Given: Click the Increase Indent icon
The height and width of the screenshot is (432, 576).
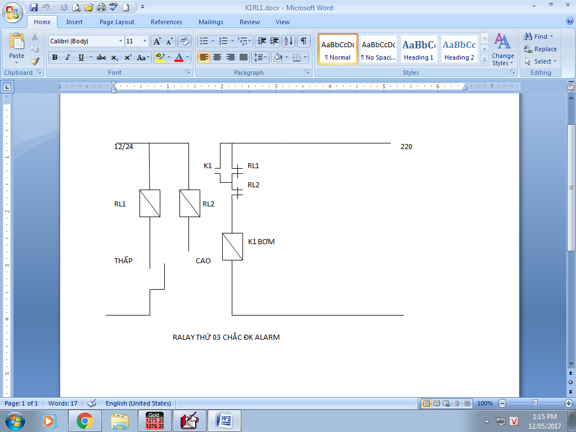Looking at the screenshot, I should pyautogui.click(x=274, y=41).
